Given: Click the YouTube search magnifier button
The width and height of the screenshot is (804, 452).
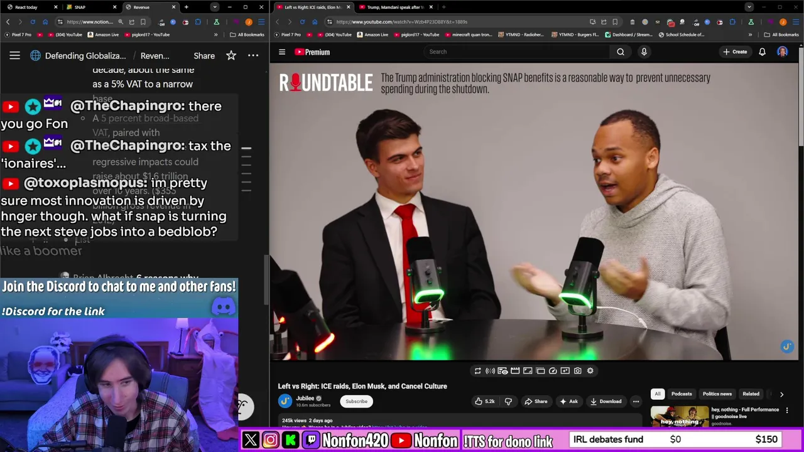Looking at the screenshot, I should tap(621, 51).
